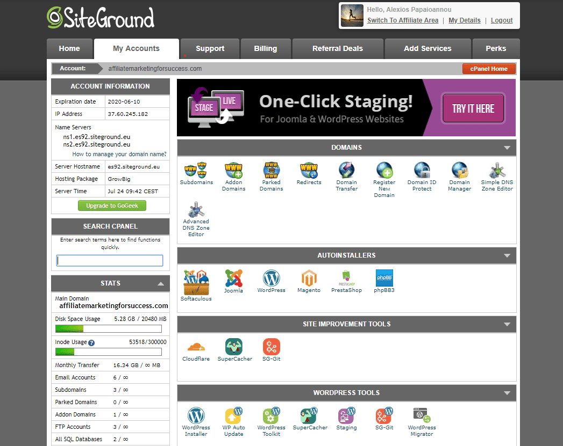Open the Subdomains tool
Viewport: 563px width, 446px height.
196,173
